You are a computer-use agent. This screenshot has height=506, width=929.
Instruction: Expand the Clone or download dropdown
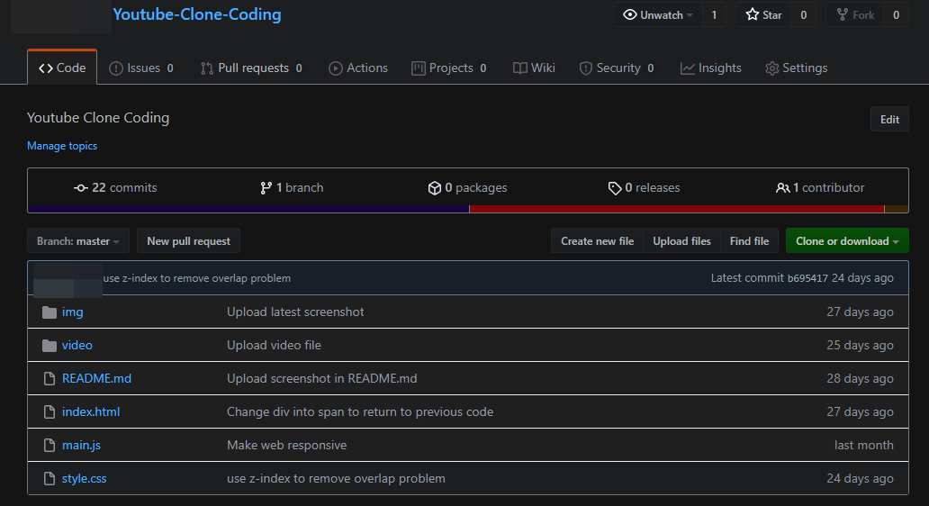coord(847,241)
